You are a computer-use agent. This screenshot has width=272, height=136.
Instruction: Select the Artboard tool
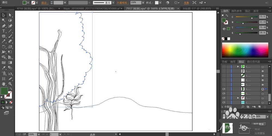(3, 79)
